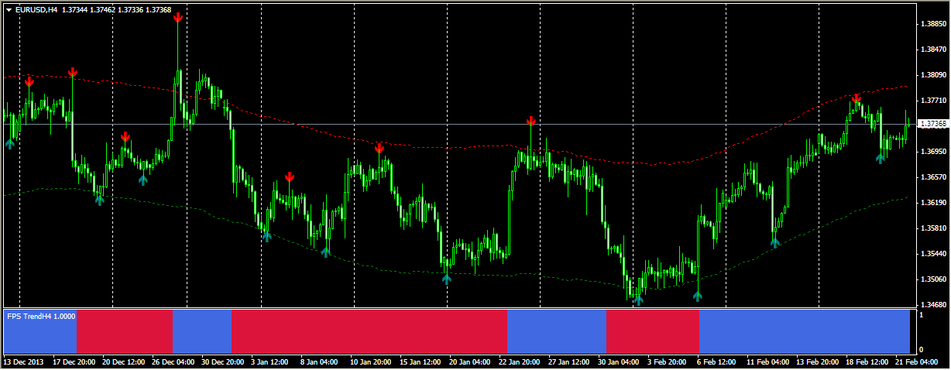The height and width of the screenshot is (370, 951).
Task: Select red down arrow at 17 Dec 20:00
Action: point(72,73)
